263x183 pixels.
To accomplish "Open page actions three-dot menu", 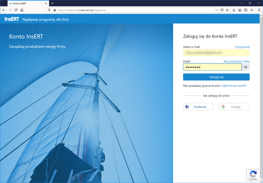I will pyautogui.click(x=217, y=10).
